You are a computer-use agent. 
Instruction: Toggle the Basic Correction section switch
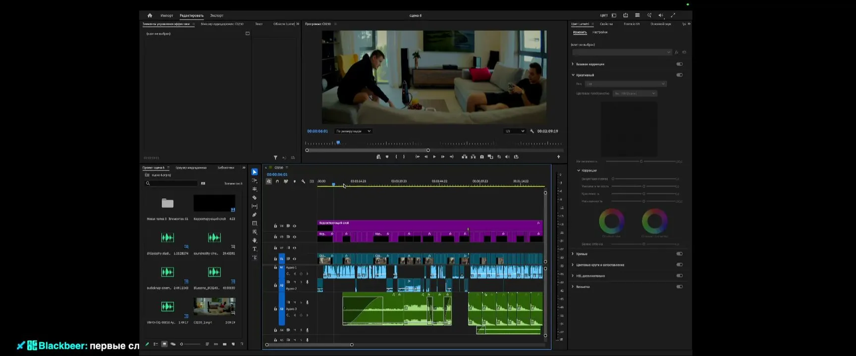pos(680,64)
